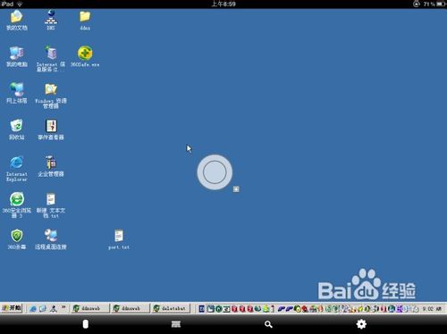Click the third quick launch icon
The height and width of the screenshot is (334, 447).
click(54, 309)
